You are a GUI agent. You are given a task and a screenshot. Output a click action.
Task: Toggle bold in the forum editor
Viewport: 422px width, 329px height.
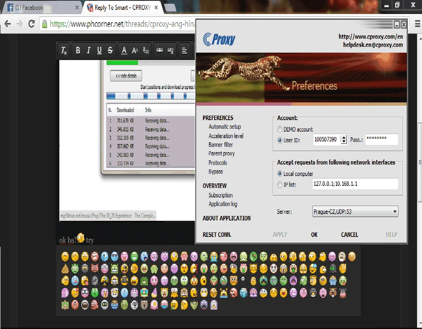(x=78, y=50)
